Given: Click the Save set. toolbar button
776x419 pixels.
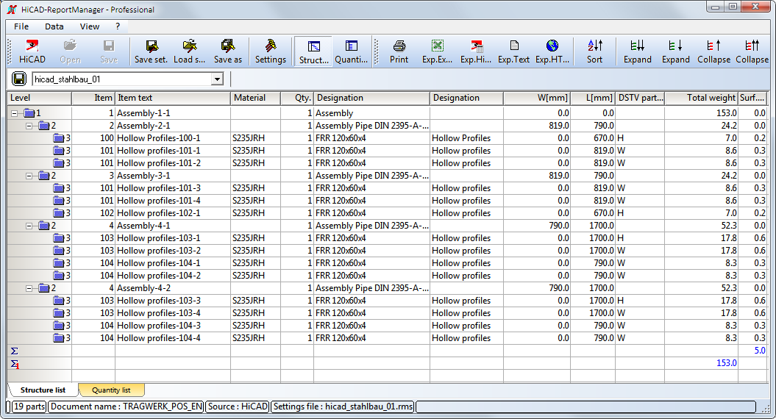Looking at the screenshot, I should [x=151, y=51].
